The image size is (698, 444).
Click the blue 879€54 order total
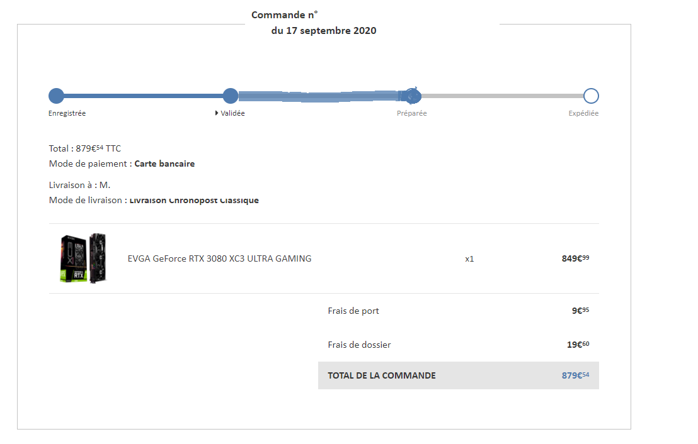[575, 375]
